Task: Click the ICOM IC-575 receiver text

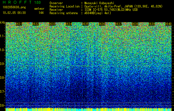Action: (111, 10)
